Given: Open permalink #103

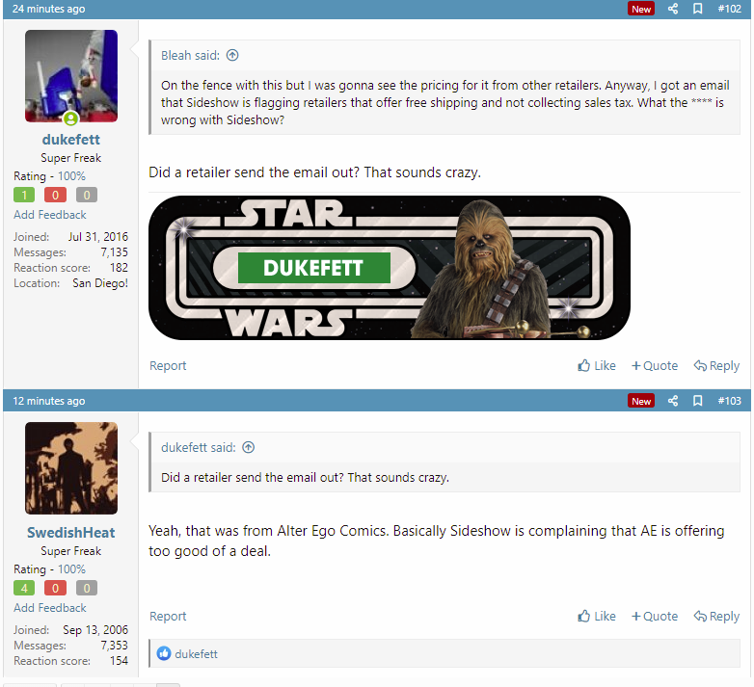Looking at the screenshot, I should pos(729,401).
